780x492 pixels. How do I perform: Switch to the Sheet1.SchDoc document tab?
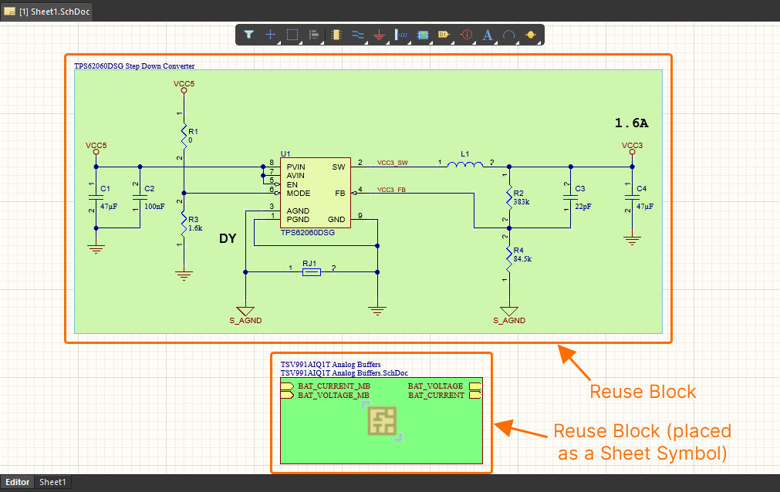(48, 11)
